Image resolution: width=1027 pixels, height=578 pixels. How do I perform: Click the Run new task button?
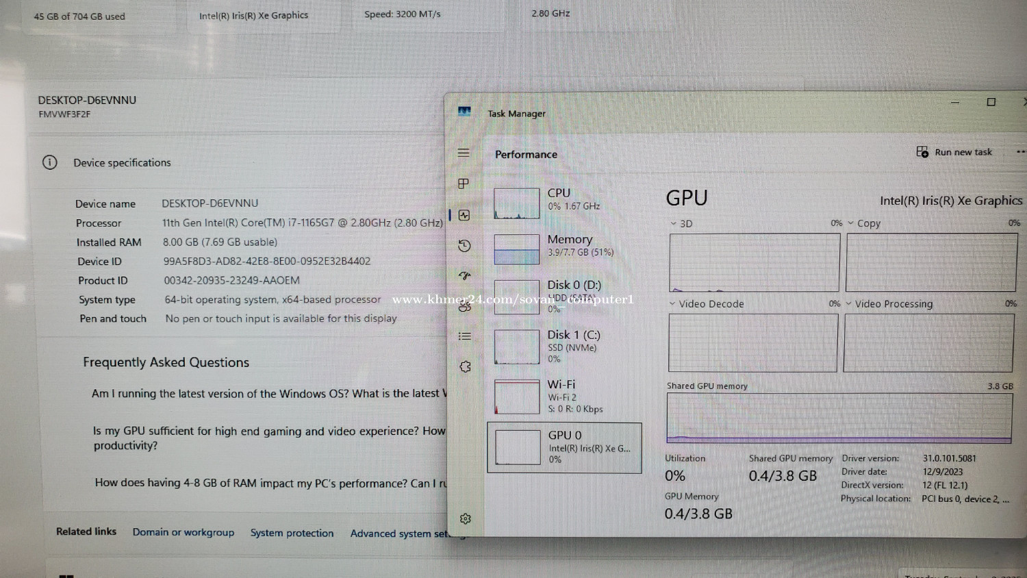(954, 152)
